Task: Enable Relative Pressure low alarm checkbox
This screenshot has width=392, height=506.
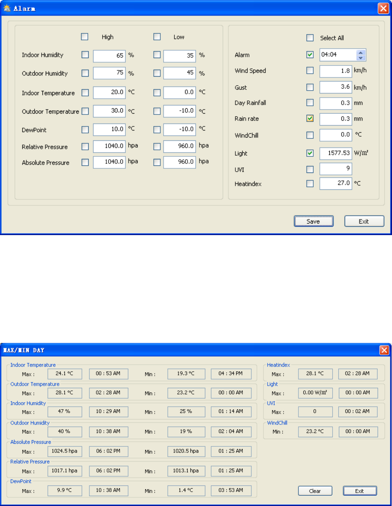Action: tap(157, 146)
